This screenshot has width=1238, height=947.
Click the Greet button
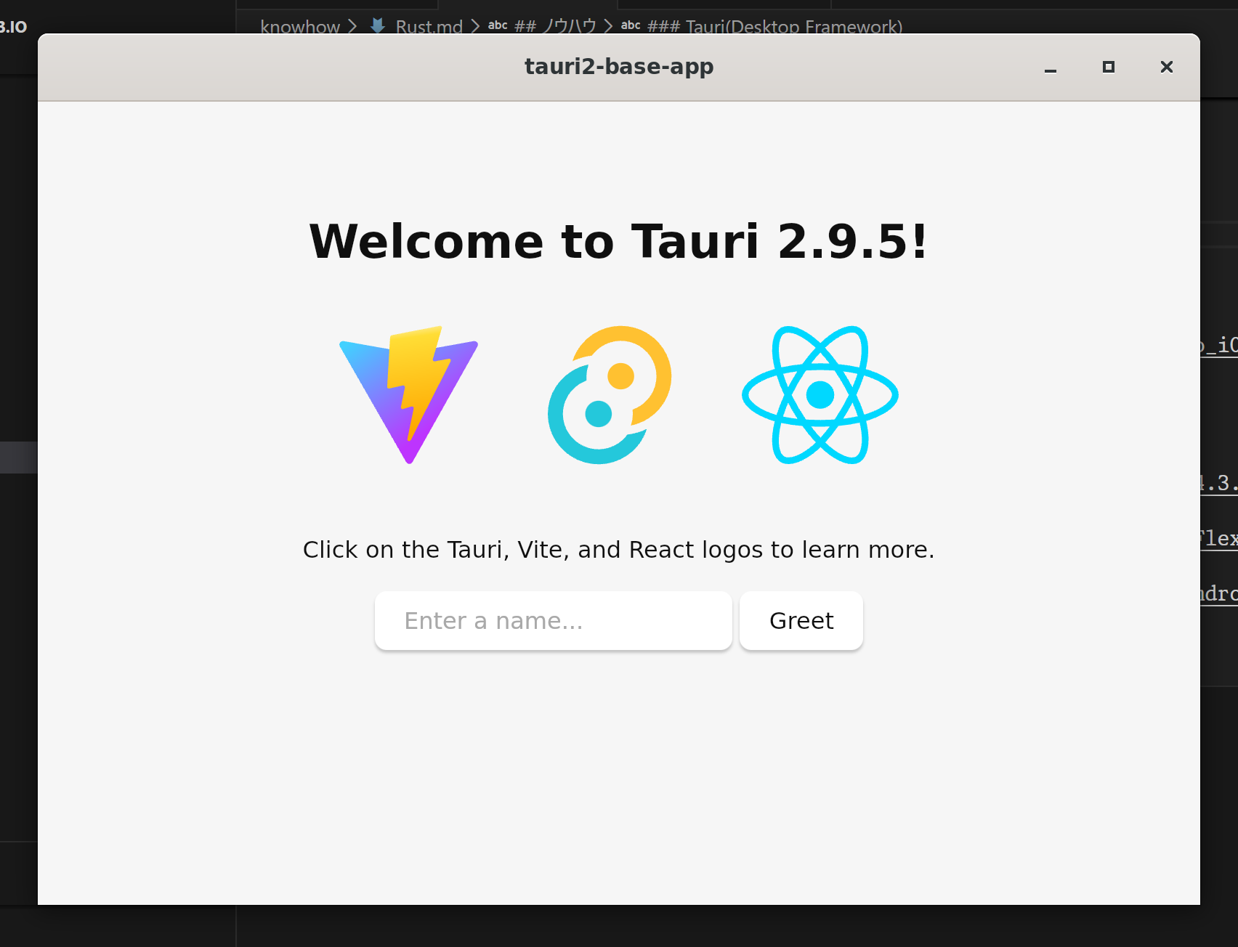click(801, 621)
